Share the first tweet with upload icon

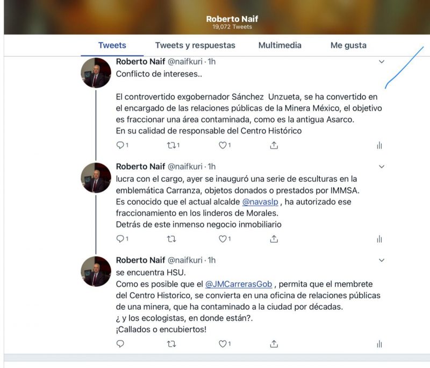tap(274, 145)
